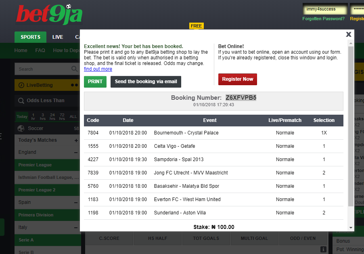Expand Today's Matches with plus sign

click(76, 141)
